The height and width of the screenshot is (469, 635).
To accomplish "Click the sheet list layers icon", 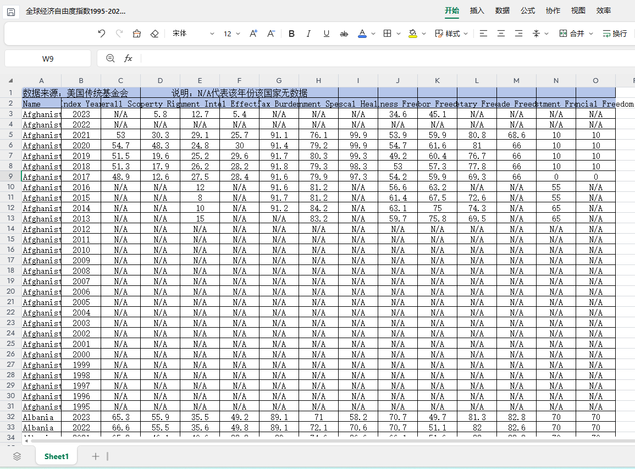I will pyautogui.click(x=17, y=456).
